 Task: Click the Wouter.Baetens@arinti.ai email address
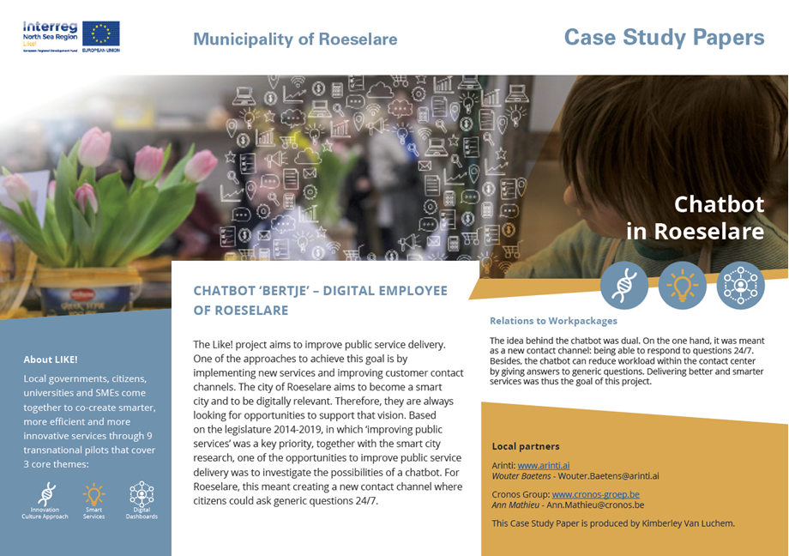click(x=608, y=476)
